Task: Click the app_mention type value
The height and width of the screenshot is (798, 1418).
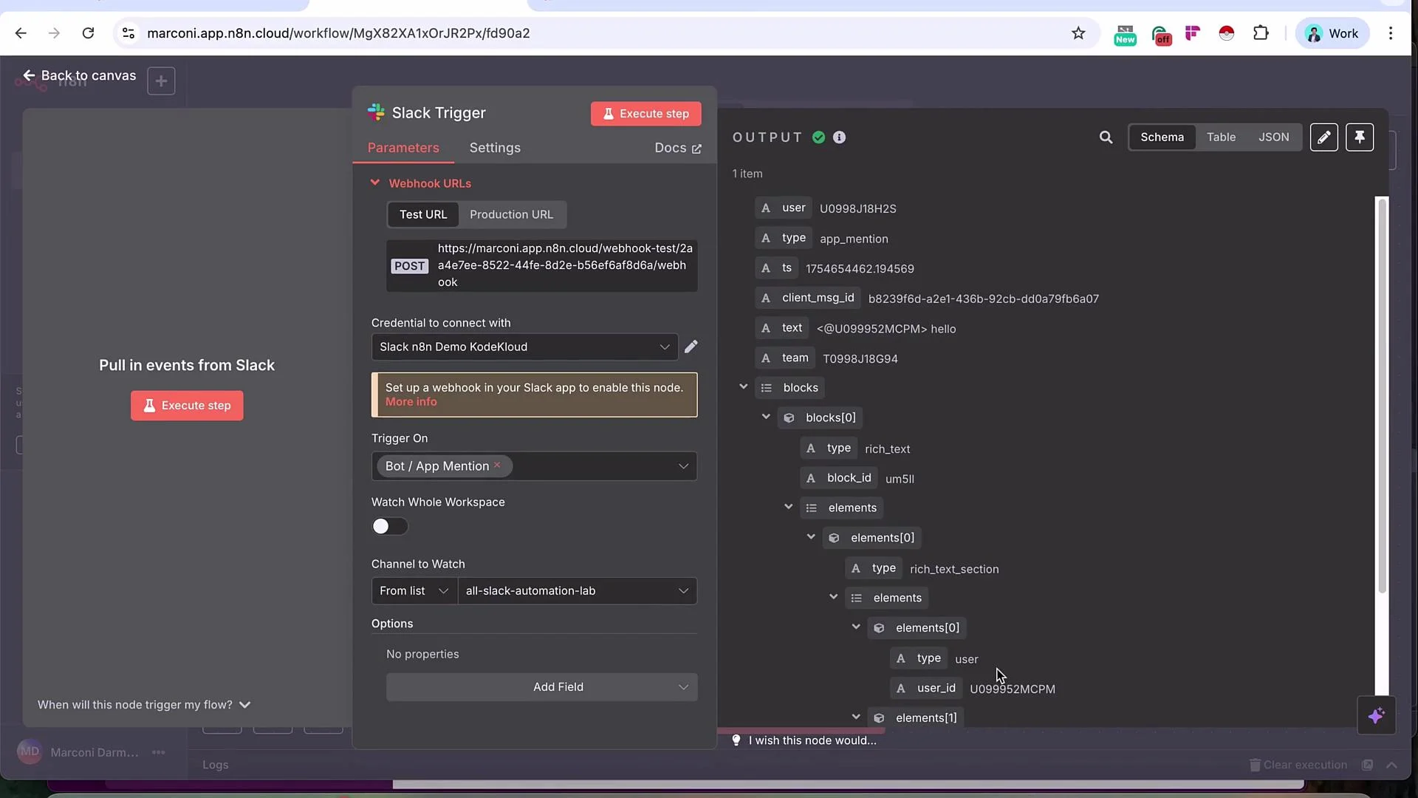Action: coord(854,239)
